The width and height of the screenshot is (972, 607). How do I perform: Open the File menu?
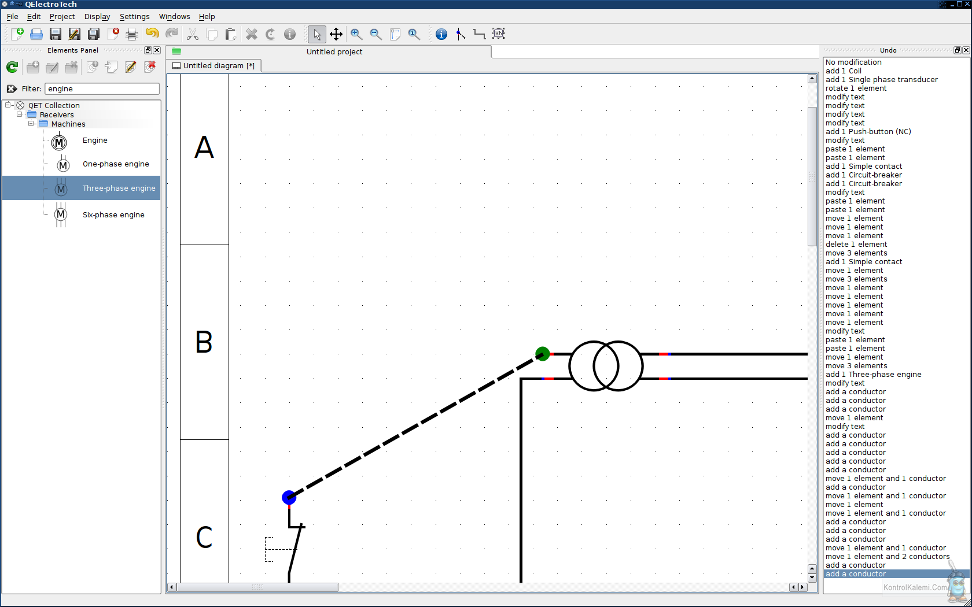13,17
